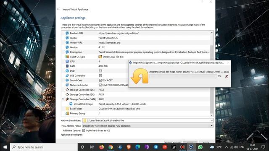Click the Other Linux (64-bit) OS type
Viewport: 269px width, 151px height.
tap(113, 57)
